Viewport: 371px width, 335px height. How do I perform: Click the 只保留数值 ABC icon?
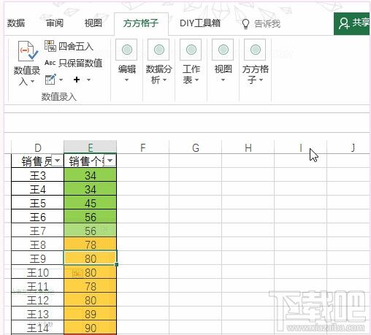[x=50, y=63]
